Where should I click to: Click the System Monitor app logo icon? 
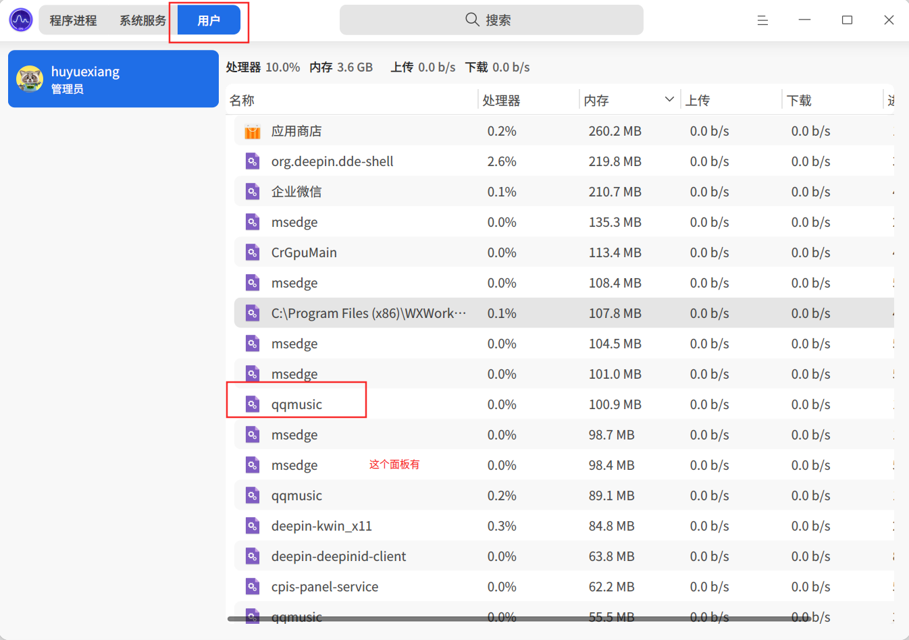(21, 20)
